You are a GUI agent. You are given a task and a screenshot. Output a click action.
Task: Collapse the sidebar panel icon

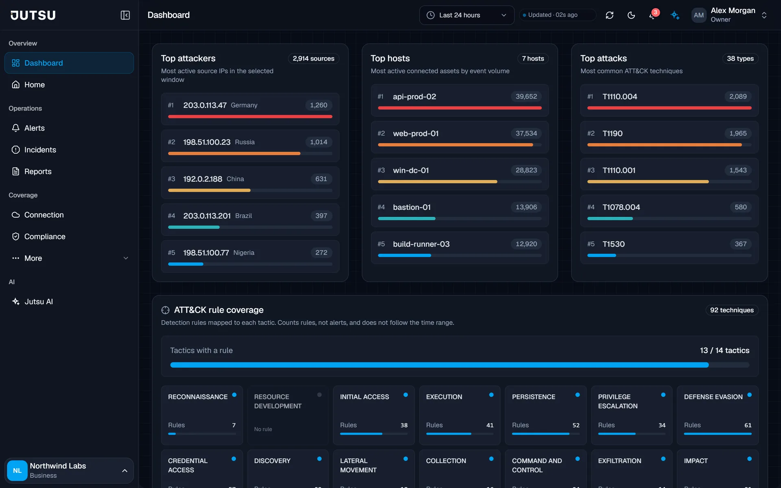point(125,15)
